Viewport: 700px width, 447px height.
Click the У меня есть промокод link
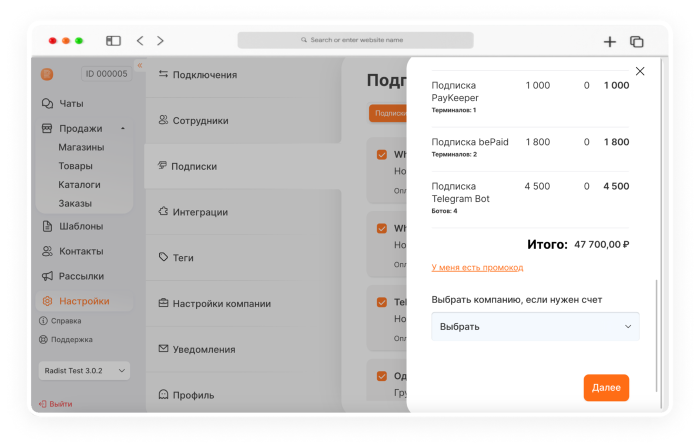[x=477, y=267]
